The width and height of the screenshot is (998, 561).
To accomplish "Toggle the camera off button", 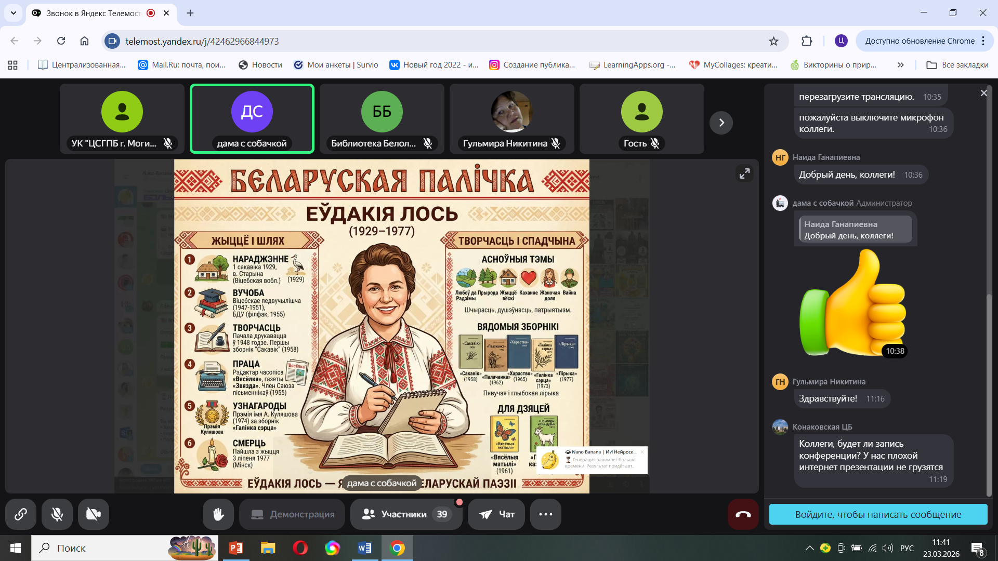I will point(94,514).
